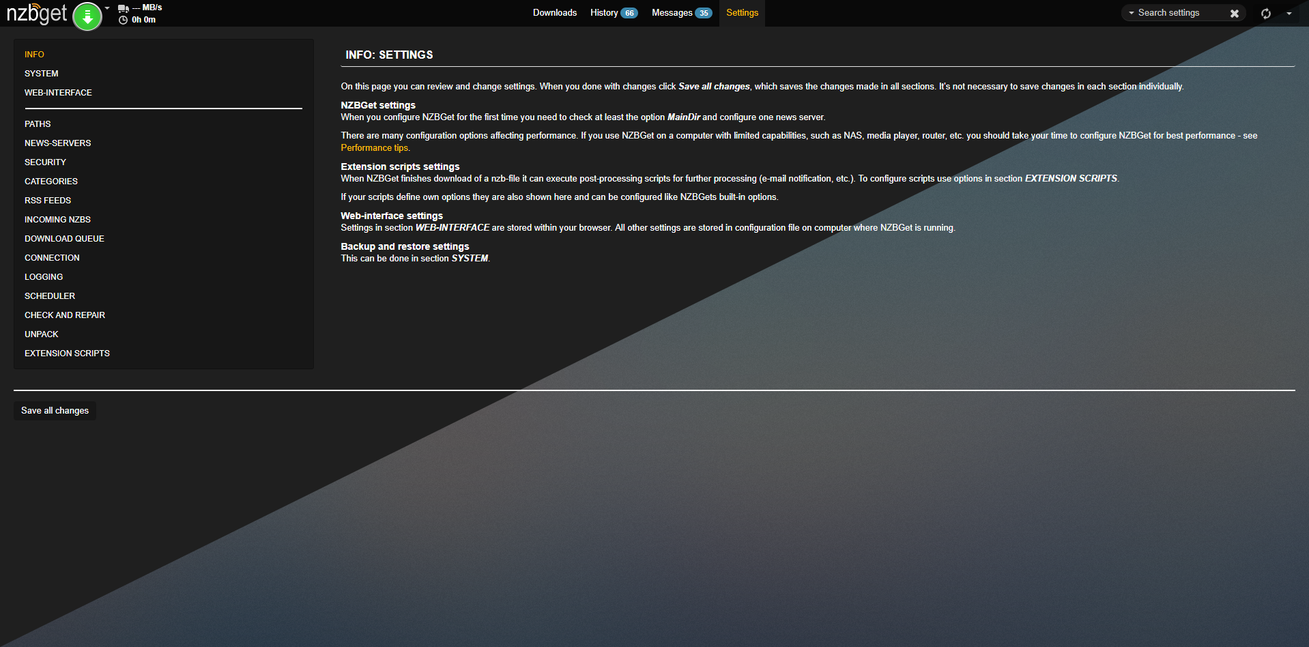1309x647 pixels.
Task: Select the PATHS settings section
Action: click(x=38, y=124)
